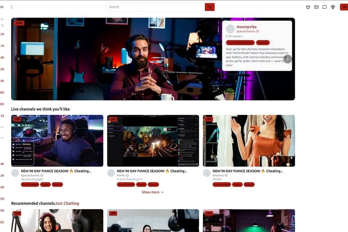Open the three-dot more options menu
Screen dimensions: 348x232
12,7
